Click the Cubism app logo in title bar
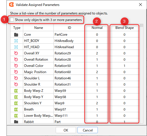The height and width of the screenshot is (136, 147). point(11,5)
